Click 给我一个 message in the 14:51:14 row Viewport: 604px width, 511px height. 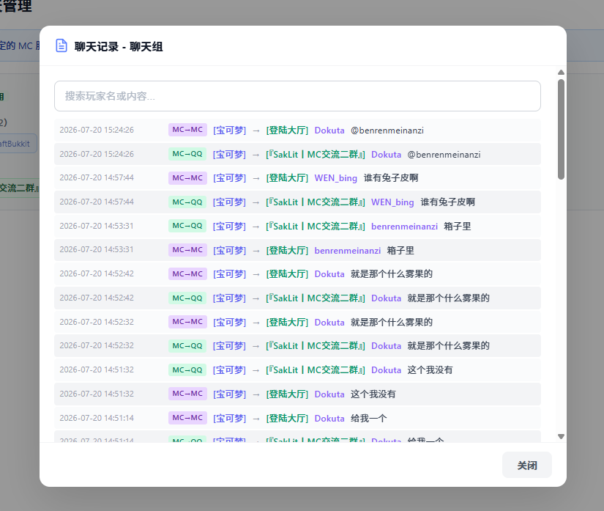click(369, 419)
